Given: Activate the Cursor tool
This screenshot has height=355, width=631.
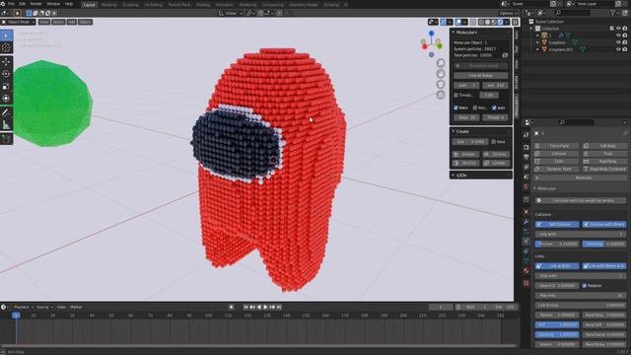Looking at the screenshot, I should coord(6,48).
